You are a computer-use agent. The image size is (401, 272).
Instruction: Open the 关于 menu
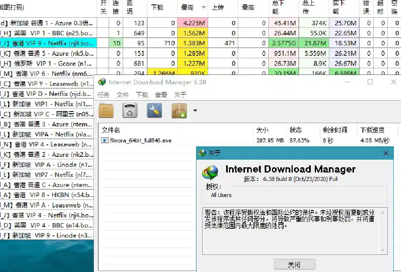(x=180, y=95)
